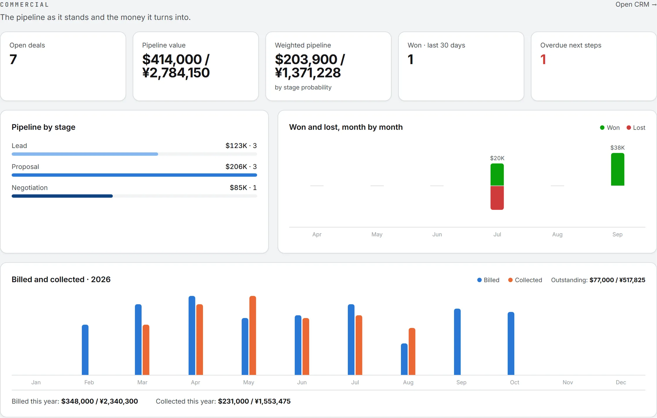Click the COMMERCIAL section label
This screenshot has height=418, width=657.
pyautogui.click(x=25, y=5)
